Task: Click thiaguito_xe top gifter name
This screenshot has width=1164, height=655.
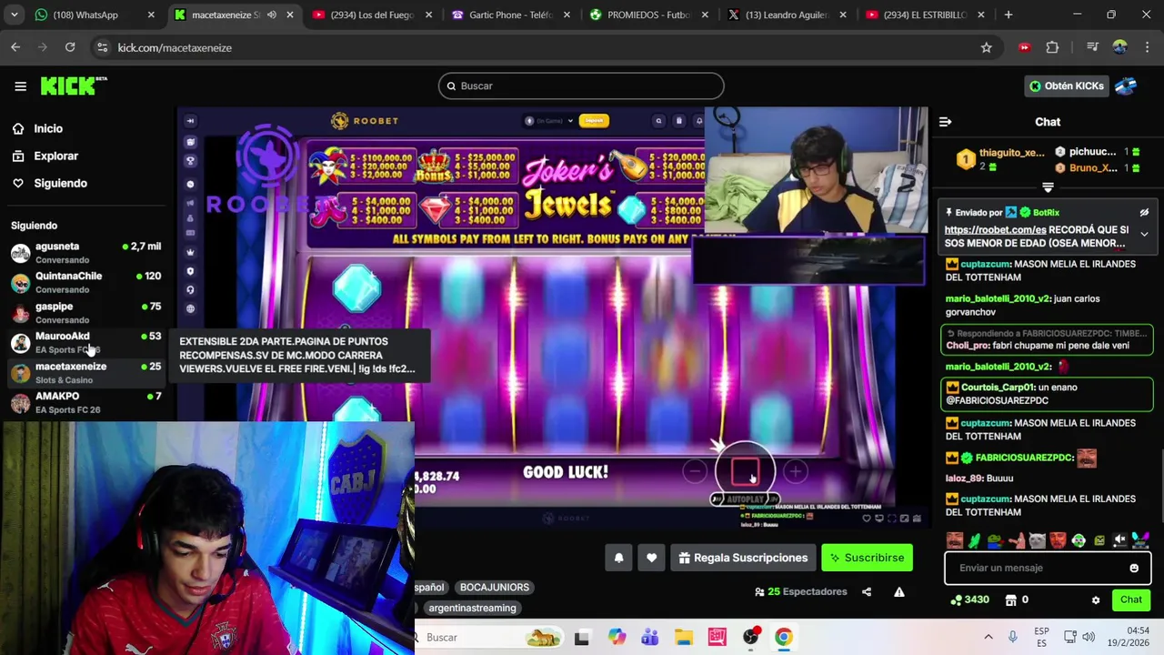Action: pos(1012,153)
